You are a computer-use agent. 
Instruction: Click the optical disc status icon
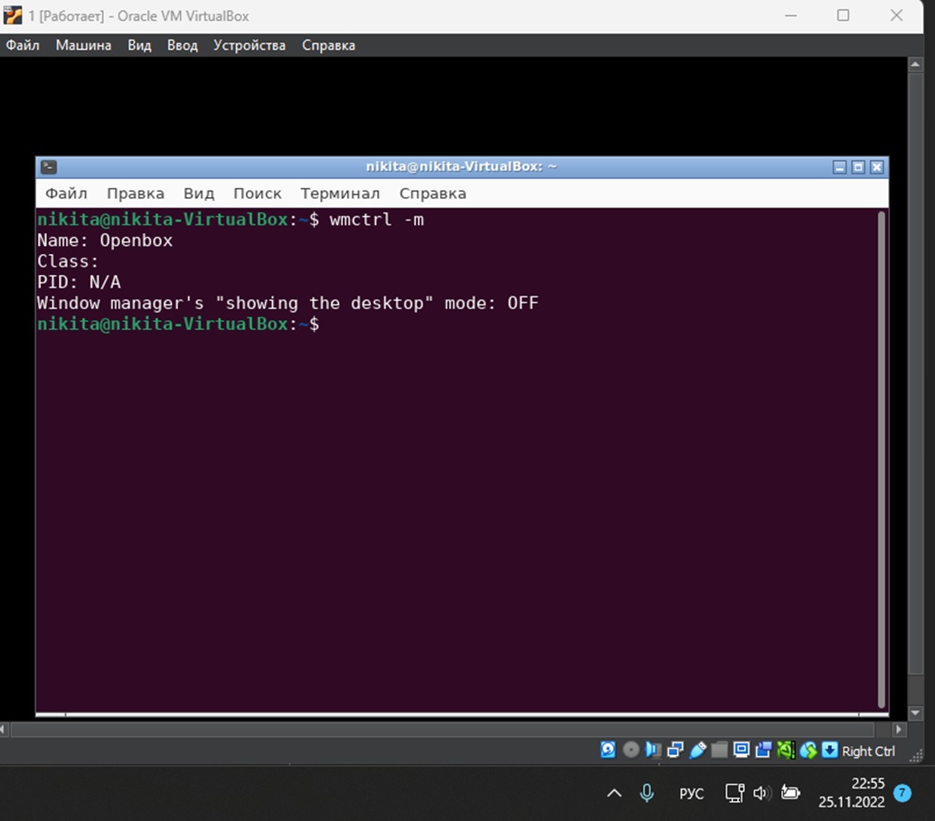click(631, 750)
